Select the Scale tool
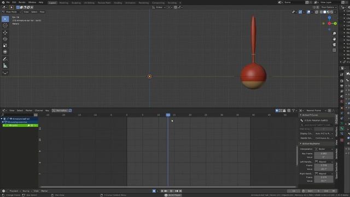 [5, 45]
